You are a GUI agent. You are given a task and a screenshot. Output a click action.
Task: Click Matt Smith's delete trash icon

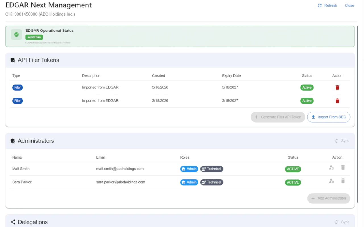tap(343, 168)
